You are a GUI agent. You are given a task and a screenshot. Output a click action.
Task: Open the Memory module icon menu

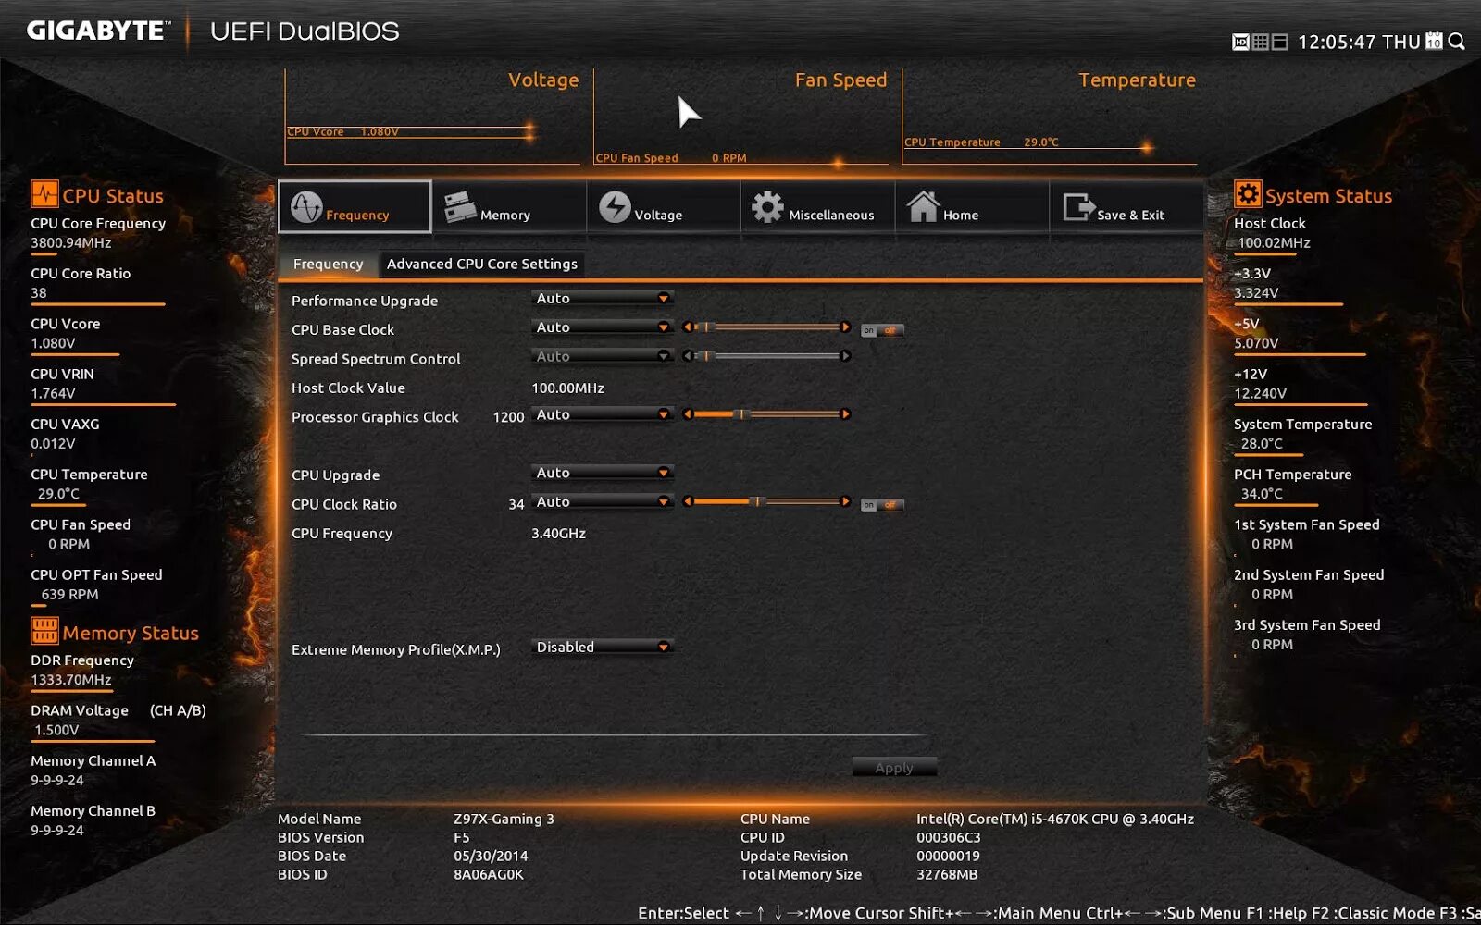(x=460, y=206)
